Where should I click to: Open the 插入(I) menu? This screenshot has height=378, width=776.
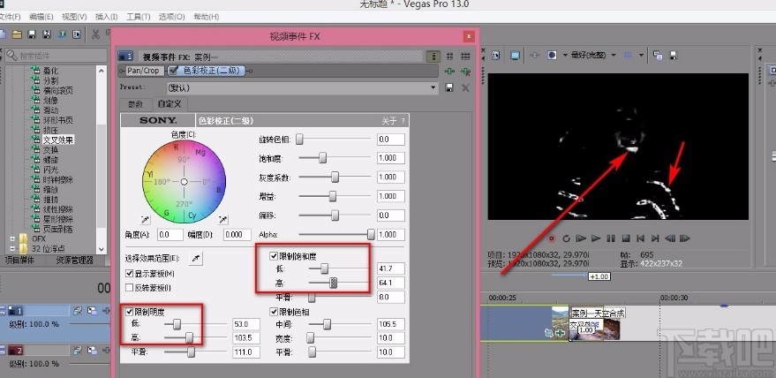pyautogui.click(x=107, y=17)
